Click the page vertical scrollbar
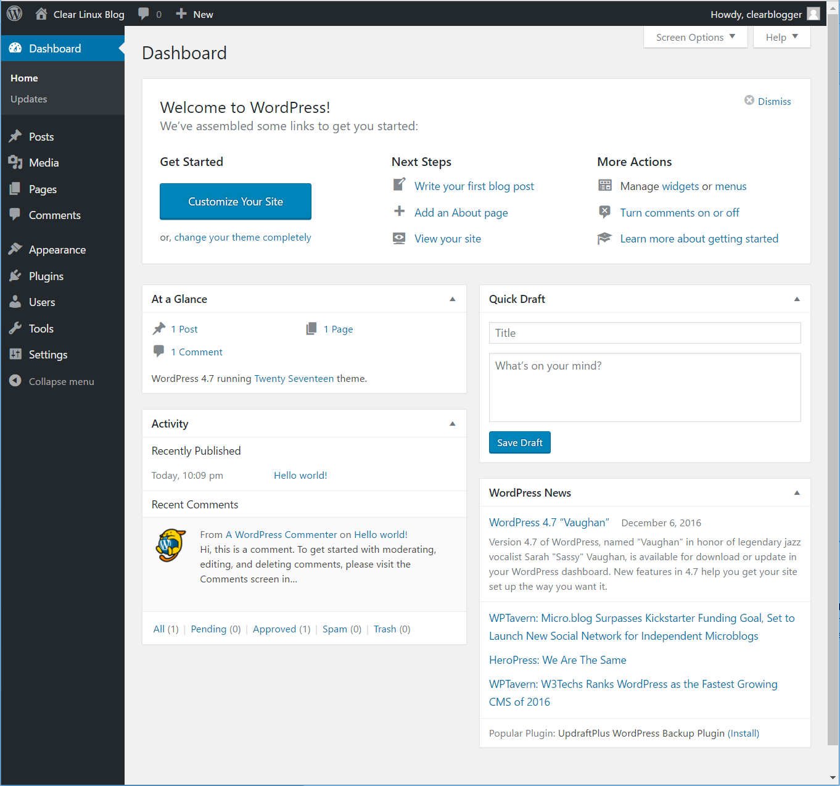Image resolution: width=840 pixels, height=786 pixels. click(x=833, y=379)
